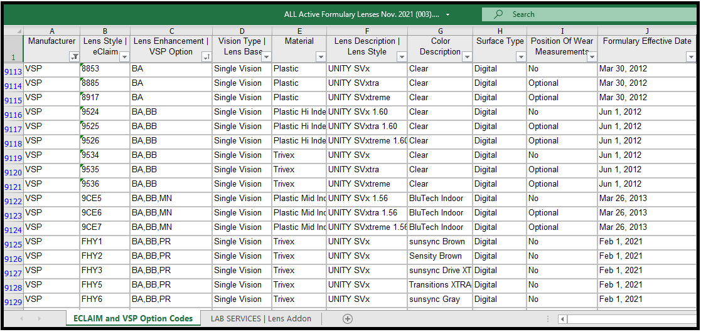Click cell with eClaim code FHY6
The image size is (701, 332).
(105, 299)
